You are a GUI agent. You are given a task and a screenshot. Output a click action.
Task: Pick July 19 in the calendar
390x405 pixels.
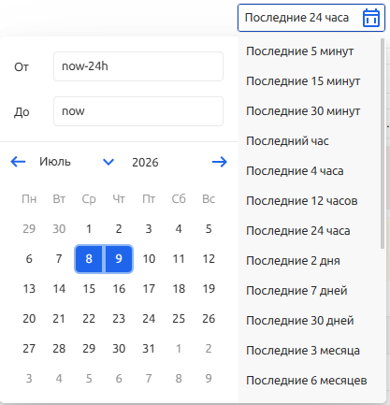[x=209, y=289]
